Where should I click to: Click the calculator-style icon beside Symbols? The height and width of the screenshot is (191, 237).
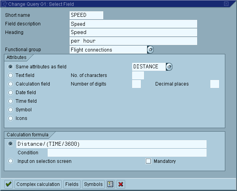click(111, 184)
